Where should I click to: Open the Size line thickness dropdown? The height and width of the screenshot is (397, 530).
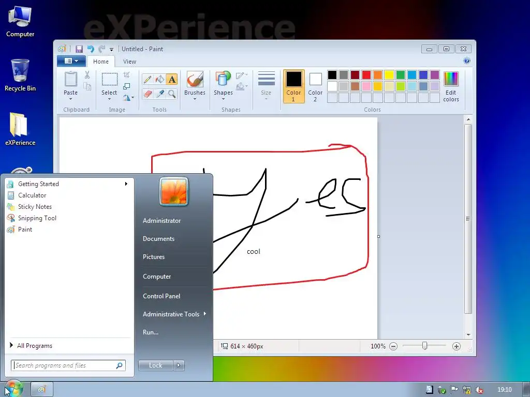(266, 86)
